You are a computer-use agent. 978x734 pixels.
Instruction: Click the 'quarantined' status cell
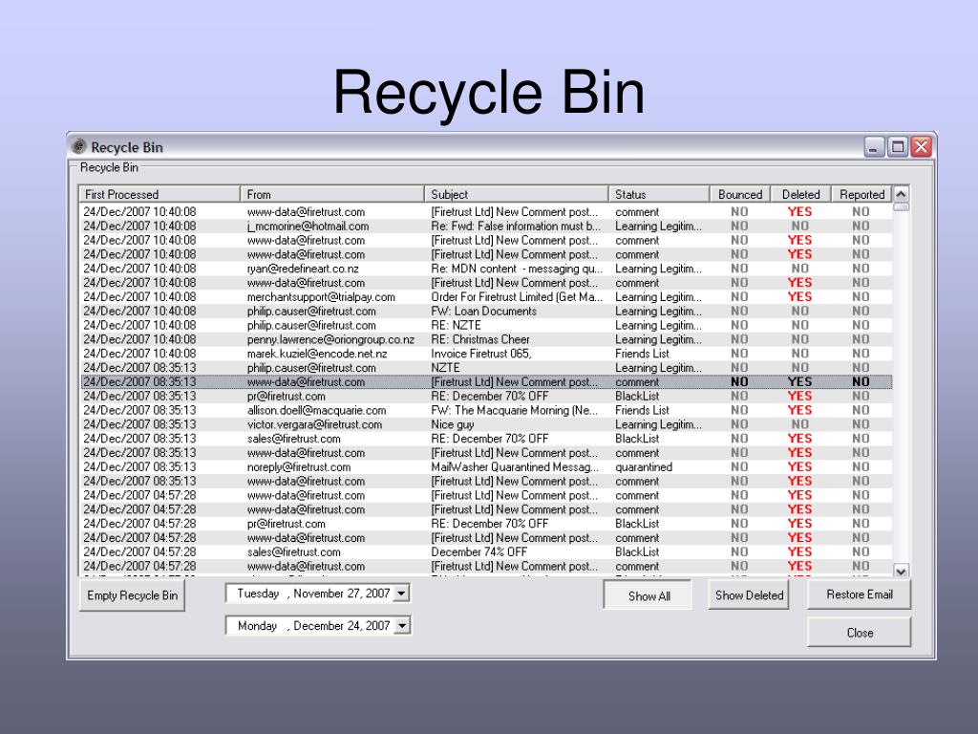pos(644,466)
